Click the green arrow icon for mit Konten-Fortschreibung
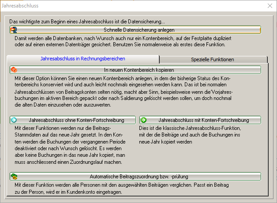277x203 pixels. point(144,120)
